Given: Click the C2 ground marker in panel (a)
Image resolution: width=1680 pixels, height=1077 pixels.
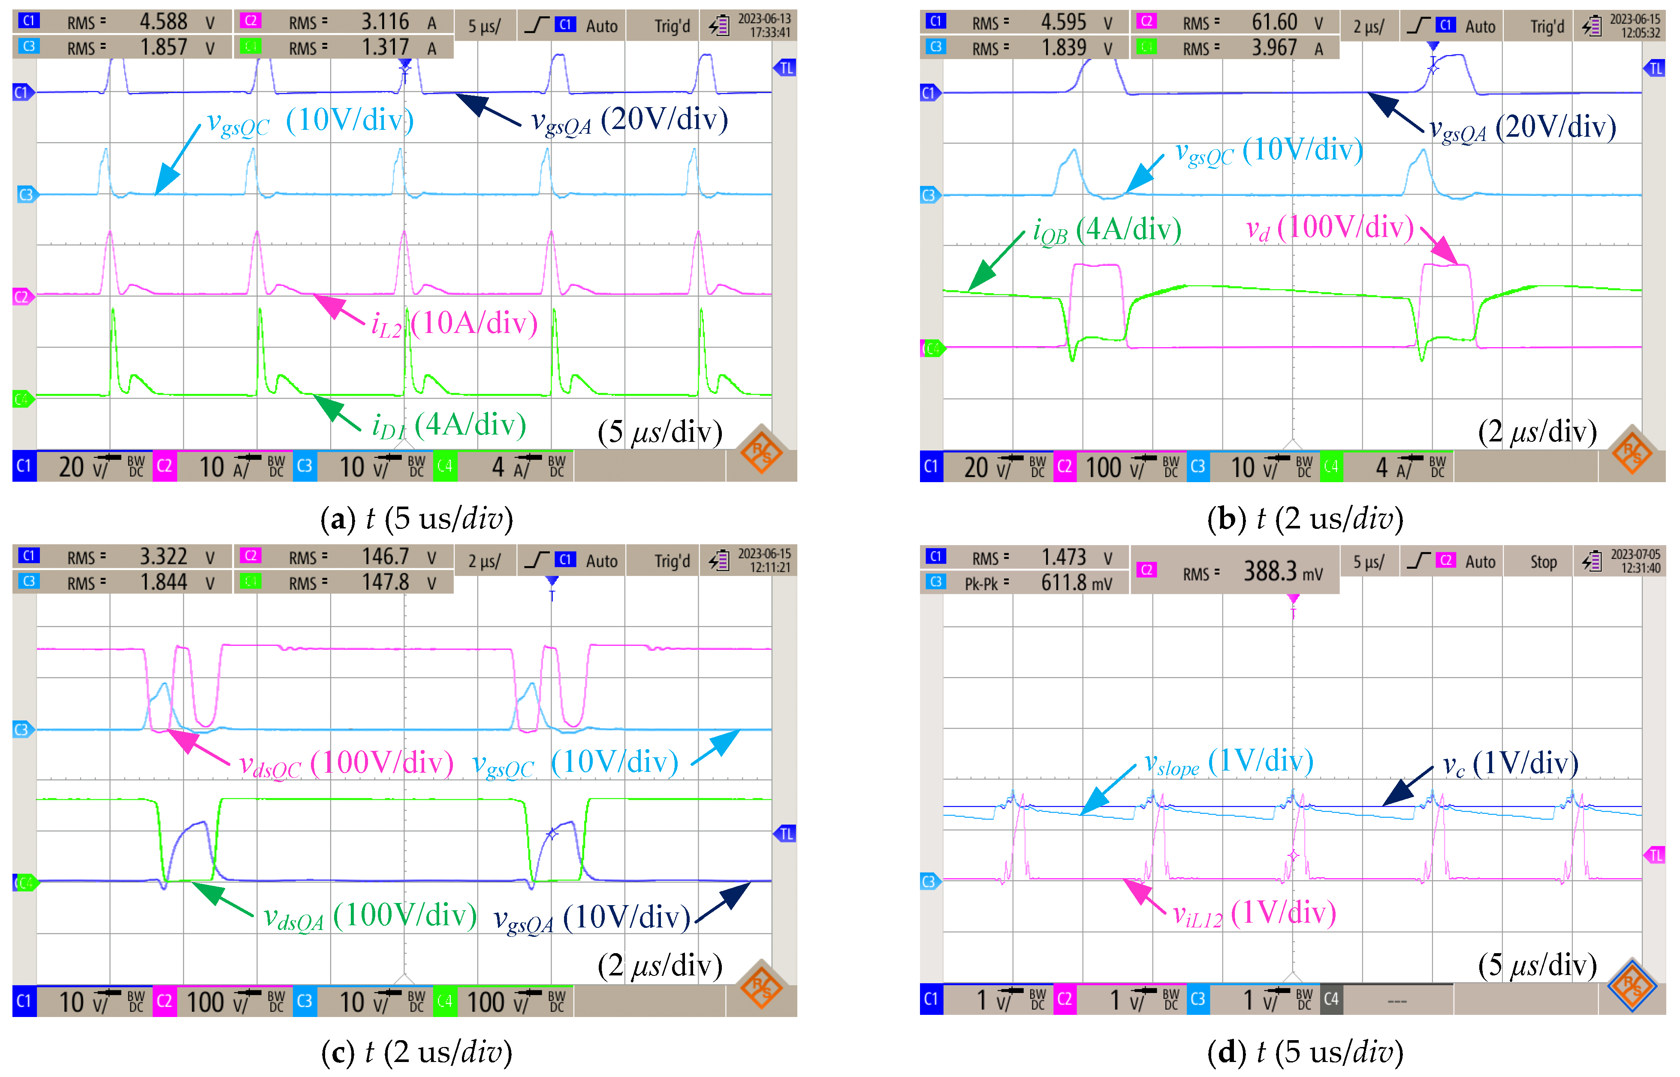Looking at the screenshot, I should click(22, 297).
